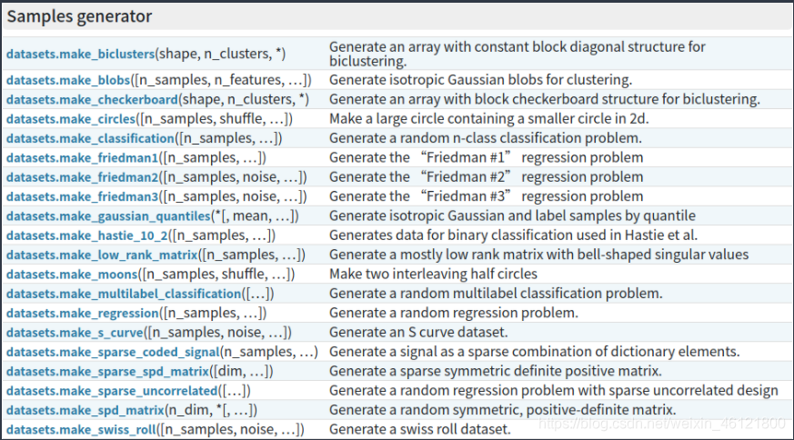Click the Samples generator heading

(x=79, y=16)
